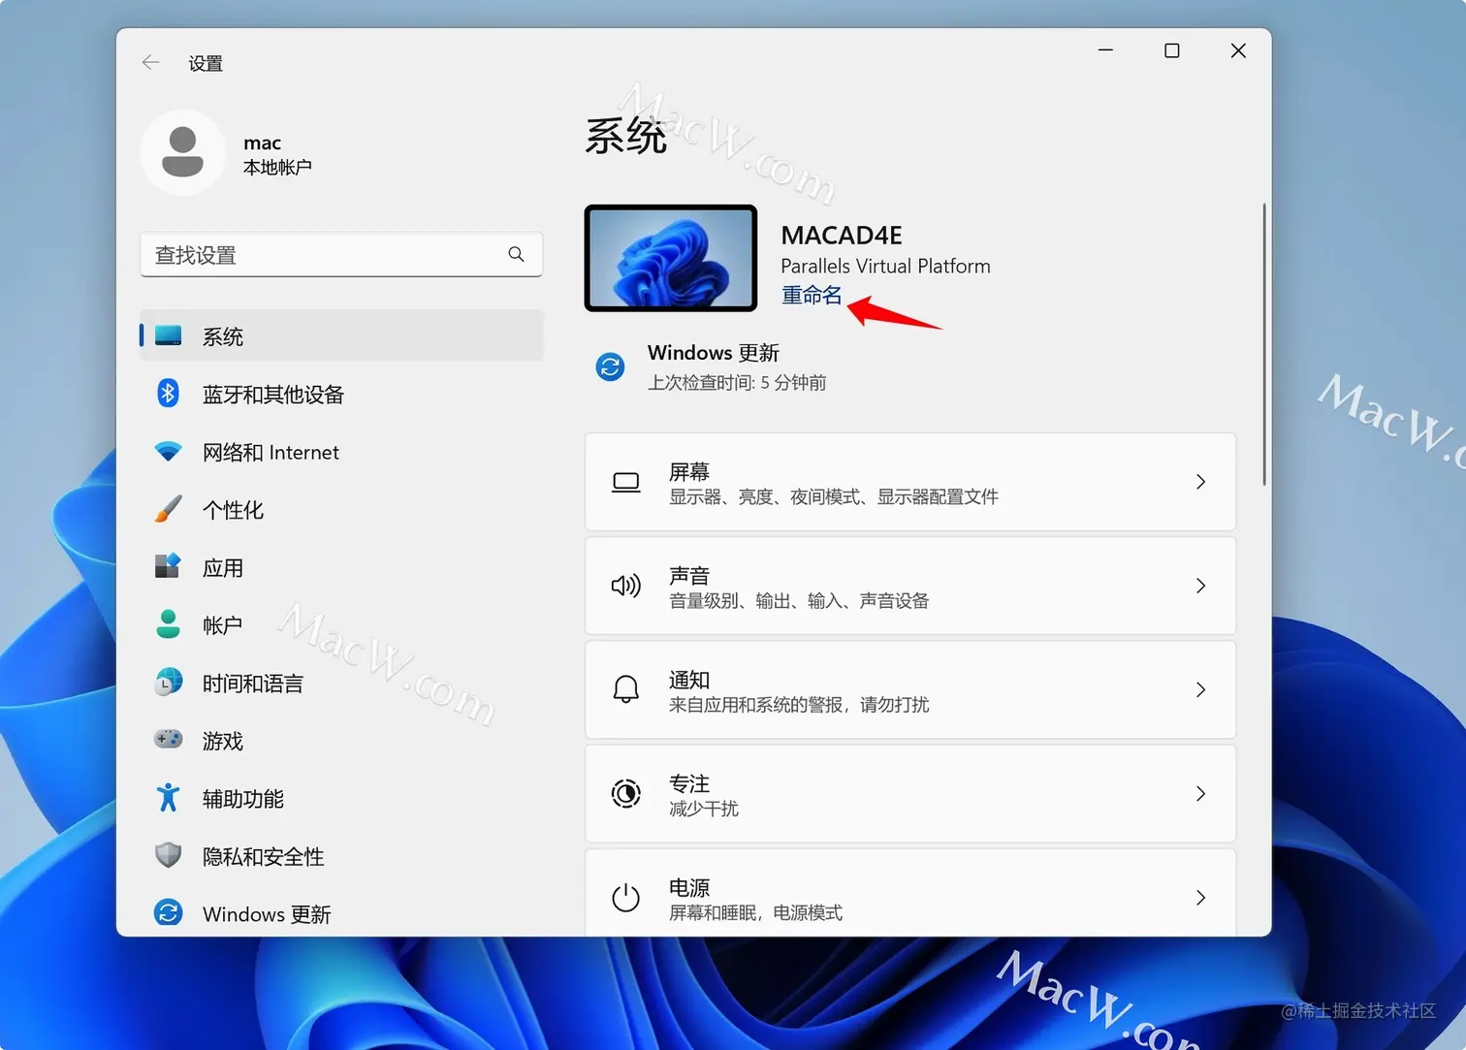Image resolution: width=1466 pixels, height=1050 pixels.
Task: Open the 屏幕 card title
Action: tap(689, 472)
